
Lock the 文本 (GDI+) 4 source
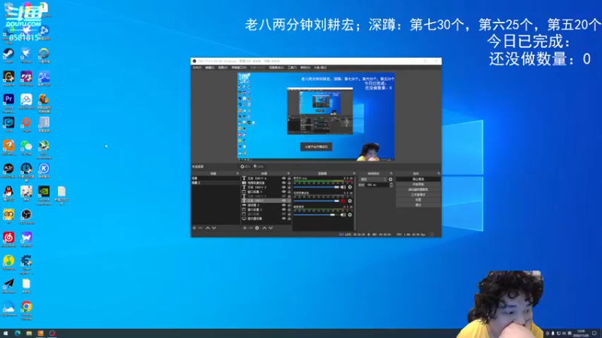(x=289, y=178)
